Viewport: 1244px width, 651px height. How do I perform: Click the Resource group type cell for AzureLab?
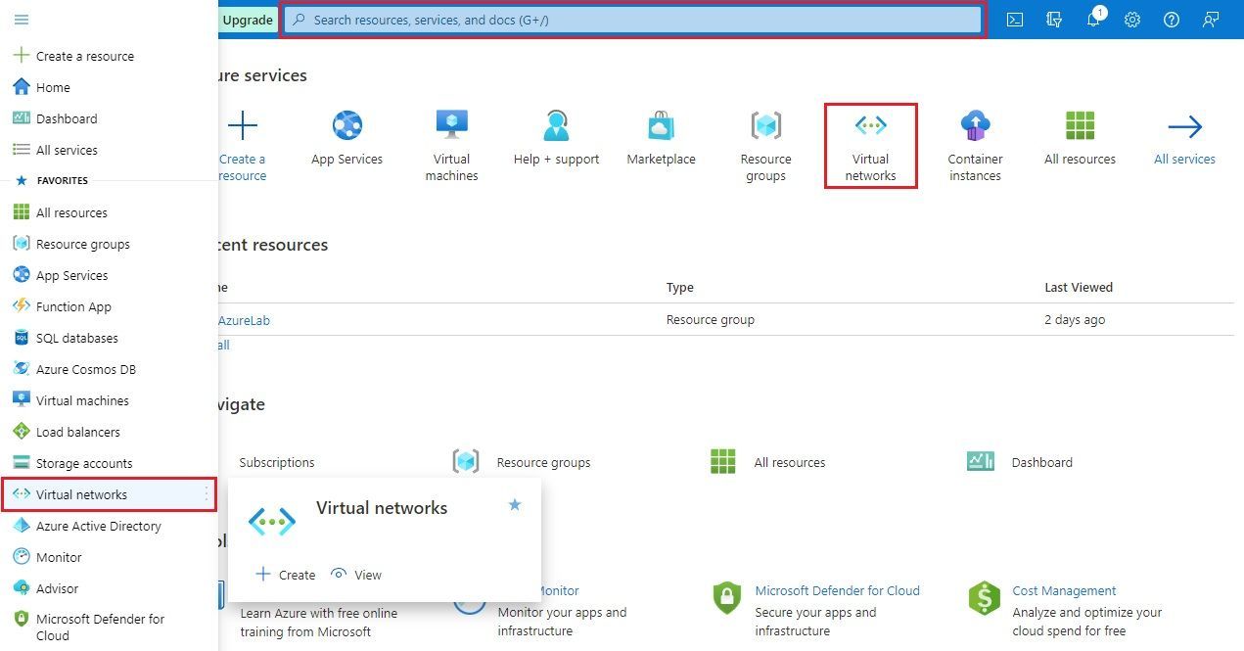click(x=710, y=319)
